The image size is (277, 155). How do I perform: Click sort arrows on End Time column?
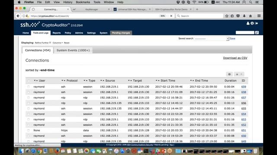pos(192,81)
